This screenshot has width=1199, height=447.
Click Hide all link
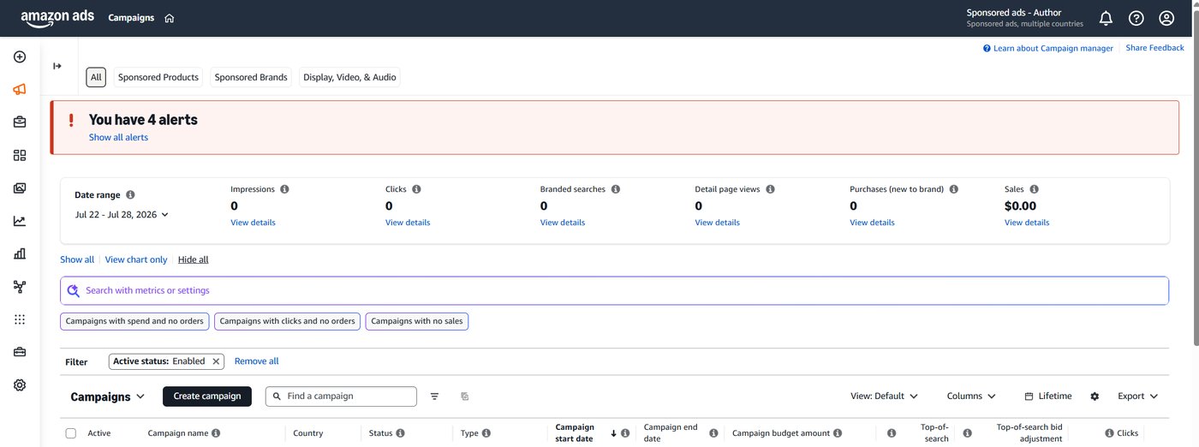tap(193, 259)
